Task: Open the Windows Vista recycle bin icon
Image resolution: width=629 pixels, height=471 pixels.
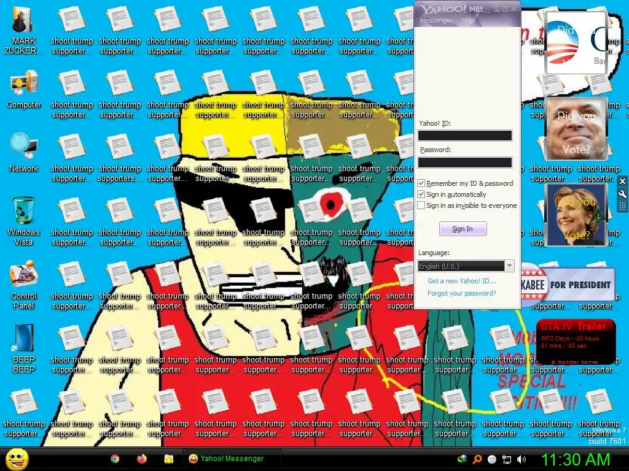Action: click(x=24, y=221)
